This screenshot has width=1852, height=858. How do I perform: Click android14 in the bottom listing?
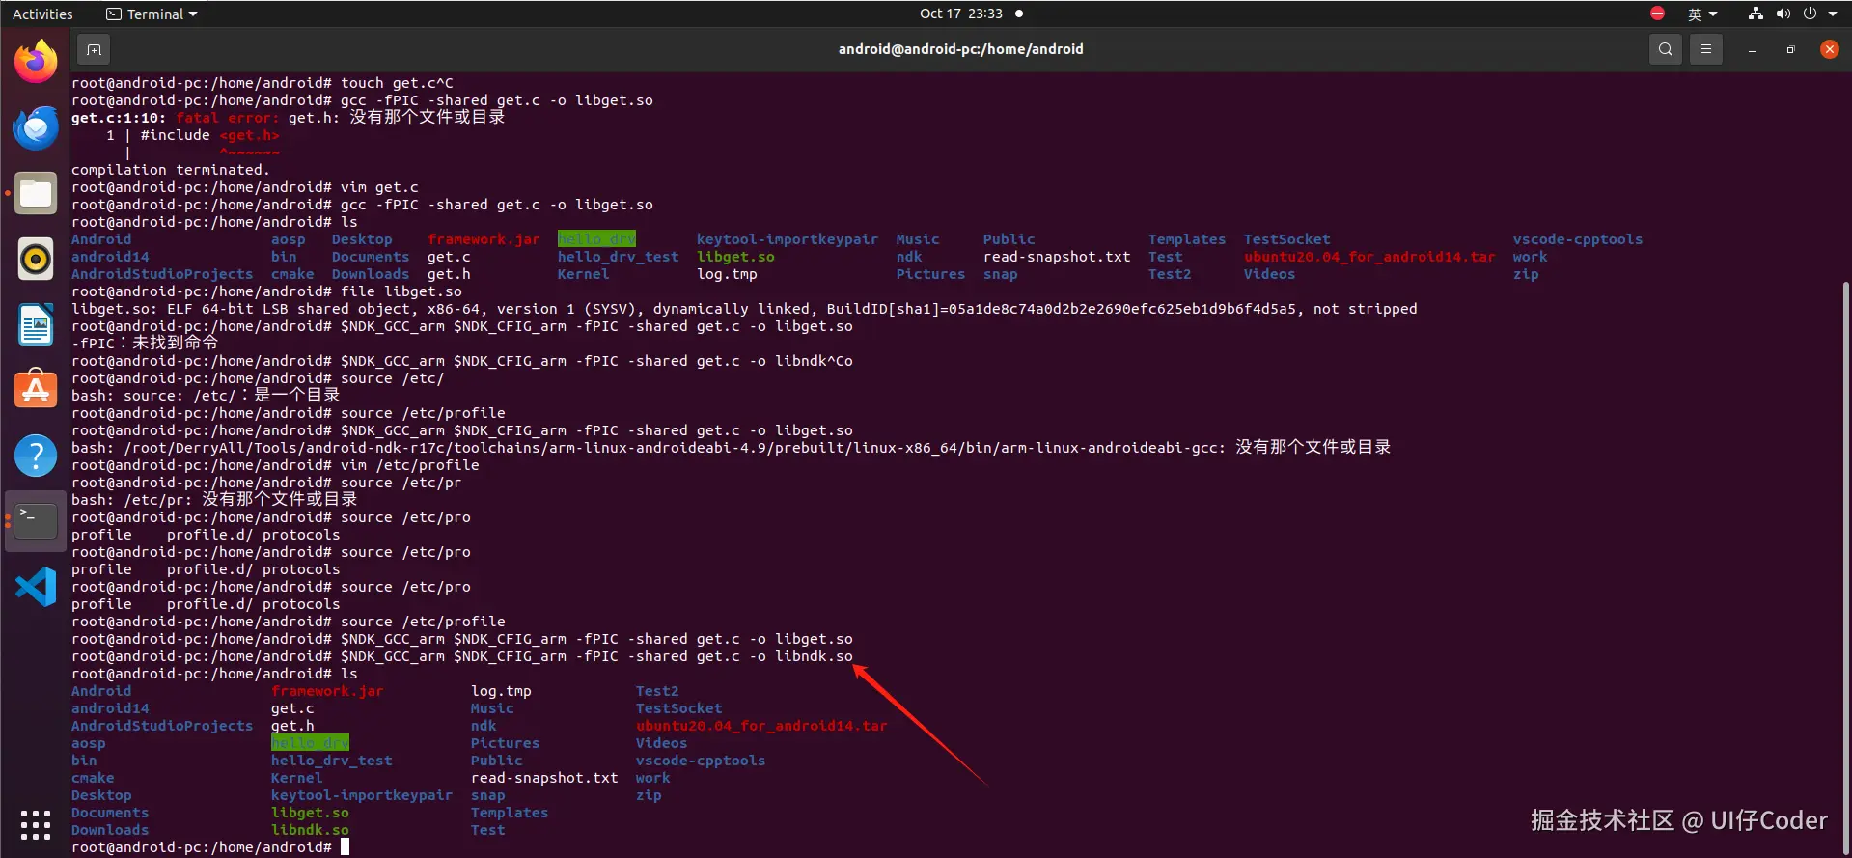tap(110, 708)
